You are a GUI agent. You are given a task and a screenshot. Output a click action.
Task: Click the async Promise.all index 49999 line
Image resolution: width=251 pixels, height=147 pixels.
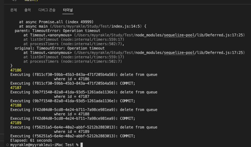[x=51, y=22]
